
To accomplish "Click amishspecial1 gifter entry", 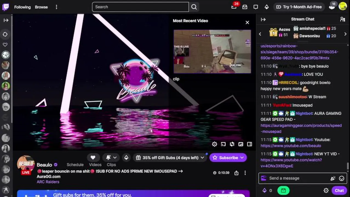I will click(315, 28).
